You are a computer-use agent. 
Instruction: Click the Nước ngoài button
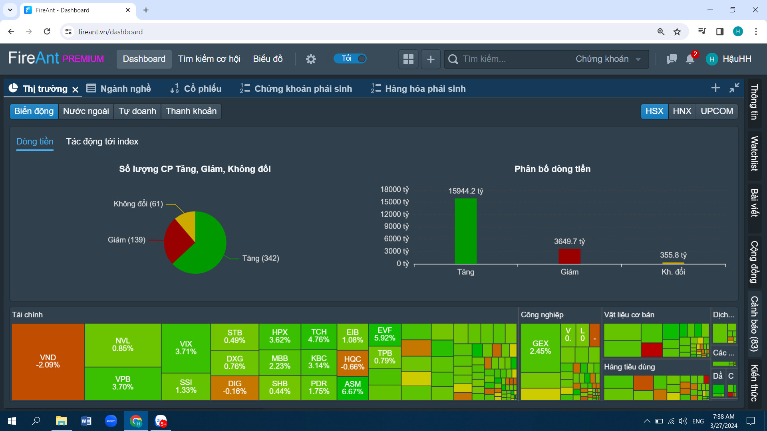[86, 111]
